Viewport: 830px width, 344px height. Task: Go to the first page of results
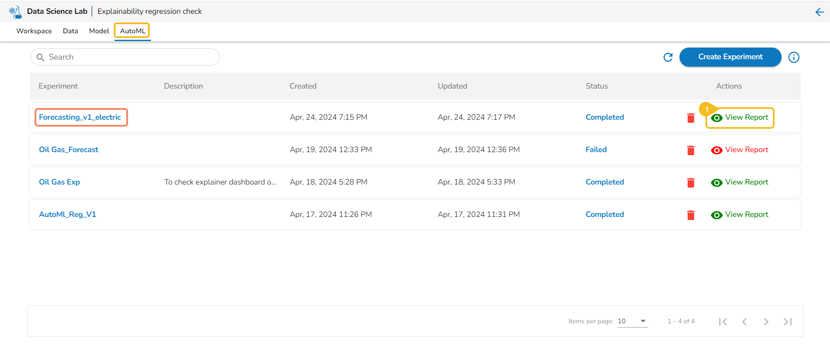(723, 322)
